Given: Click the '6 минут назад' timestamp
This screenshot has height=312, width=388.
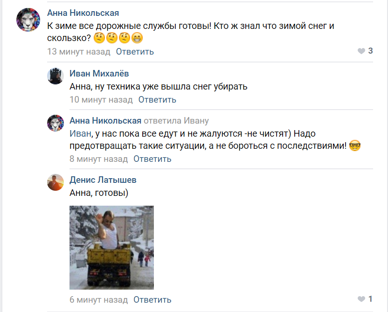Looking at the screenshot, I should click(x=98, y=299).
